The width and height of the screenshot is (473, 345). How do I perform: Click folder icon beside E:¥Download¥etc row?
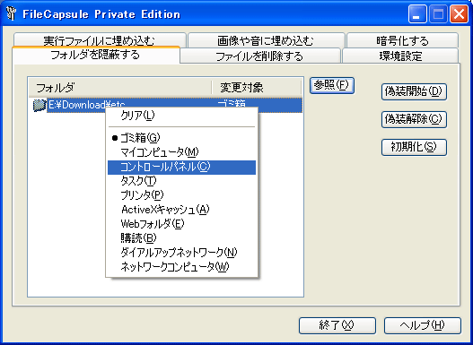coord(39,105)
